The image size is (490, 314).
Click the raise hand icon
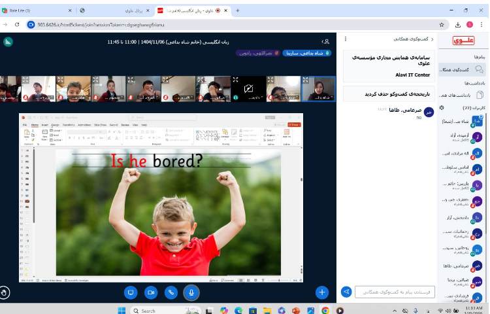(x=6, y=292)
